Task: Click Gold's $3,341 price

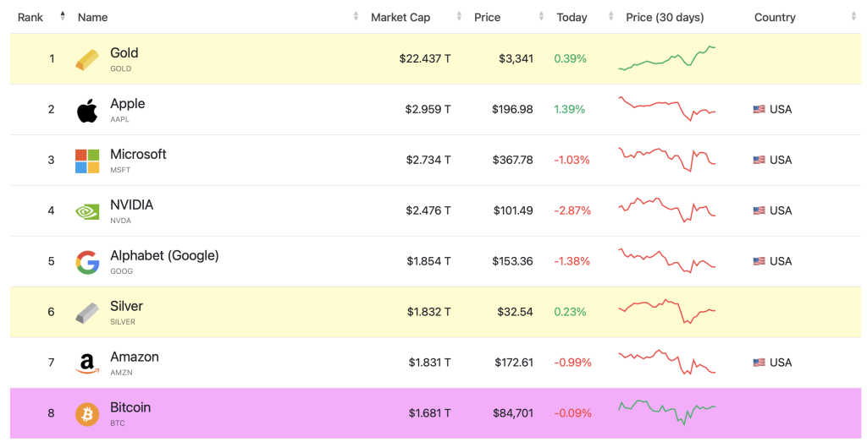Action: pos(516,58)
